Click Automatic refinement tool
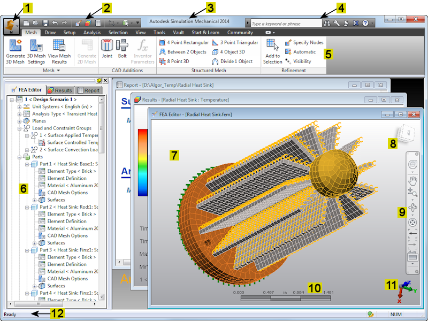Screen dimensions: 428x321 click(300, 52)
